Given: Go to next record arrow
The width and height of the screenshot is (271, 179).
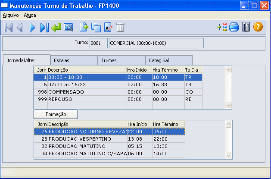Looking at the screenshot, I should pos(32,28).
